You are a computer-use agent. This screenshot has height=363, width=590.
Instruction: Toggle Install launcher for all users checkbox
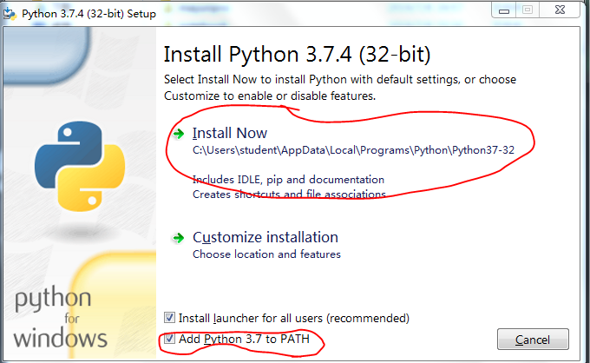[x=170, y=318]
